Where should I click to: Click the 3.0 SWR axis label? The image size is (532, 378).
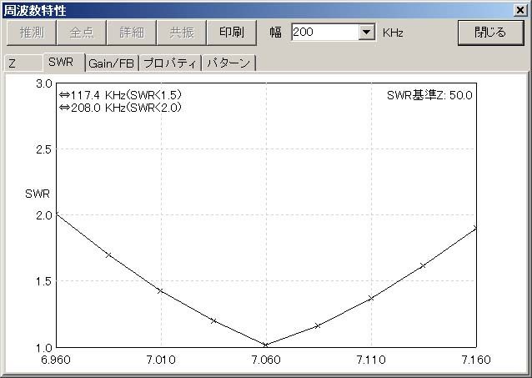[x=44, y=84]
